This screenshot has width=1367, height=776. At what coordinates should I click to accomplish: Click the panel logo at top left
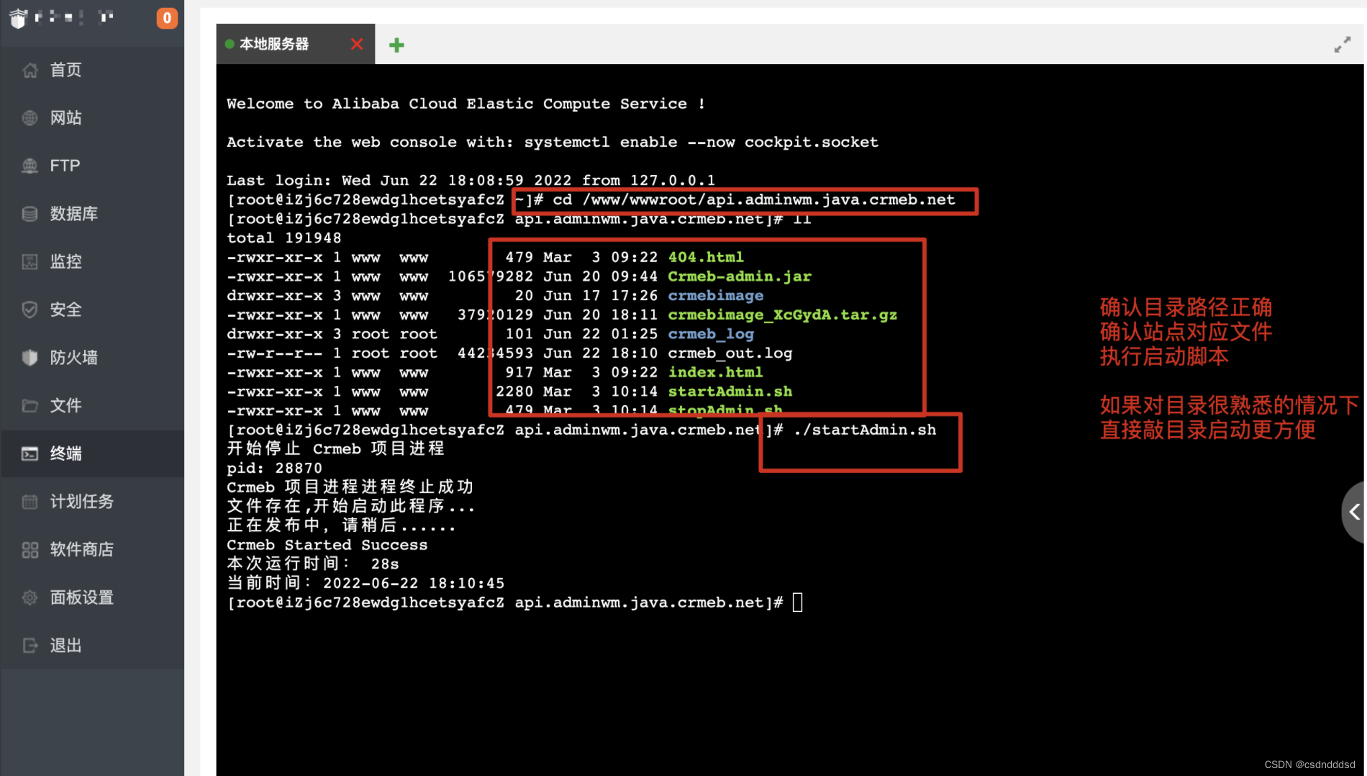pos(19,17)
